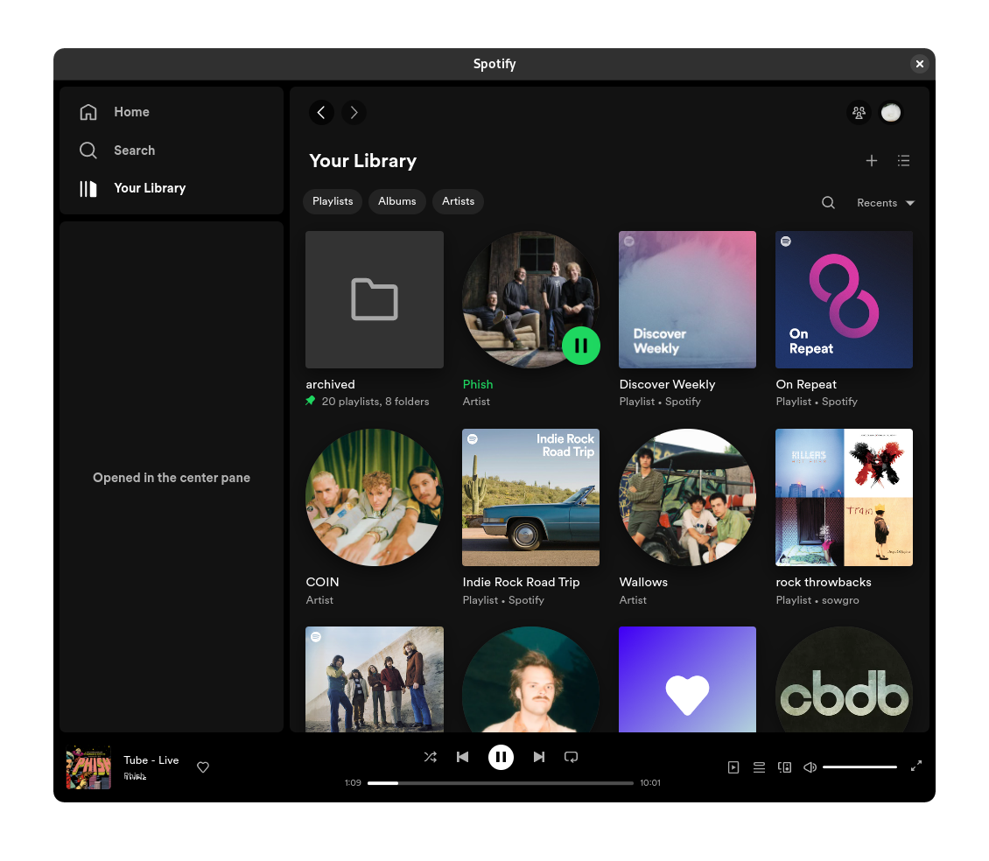This screenshot has width=989, height=861.
Task: Click the rock throwbacks title text
Action: 823,582
